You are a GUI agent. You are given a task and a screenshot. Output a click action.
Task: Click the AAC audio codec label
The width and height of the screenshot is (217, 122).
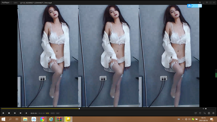click(58, 113)
